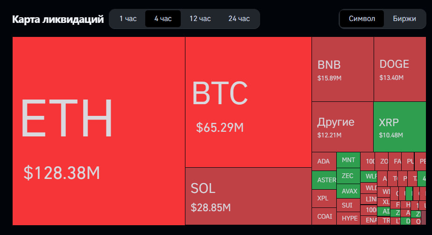The height and width of the screenshot is (235, 432).
Task: Click the ETH liquidation tile
Action: tap(99, 131)
